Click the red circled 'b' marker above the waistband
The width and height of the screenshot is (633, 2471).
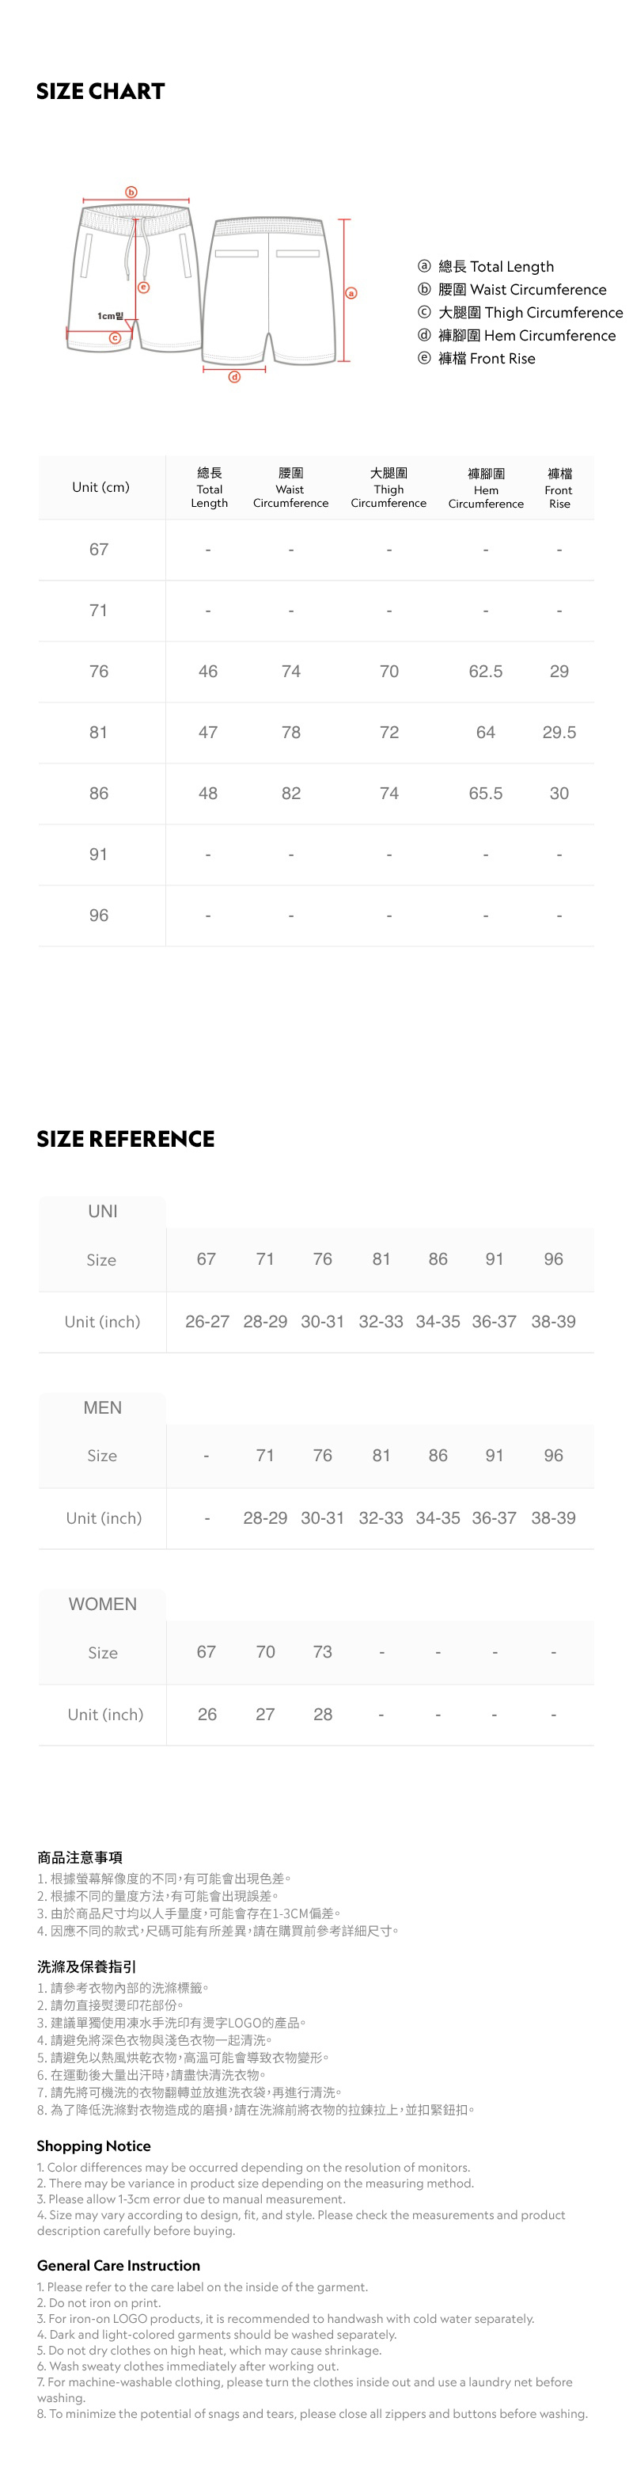point(132,192)
